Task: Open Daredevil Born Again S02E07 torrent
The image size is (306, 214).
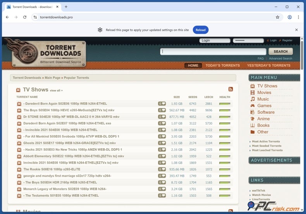Action: click(x=67, y=123)
